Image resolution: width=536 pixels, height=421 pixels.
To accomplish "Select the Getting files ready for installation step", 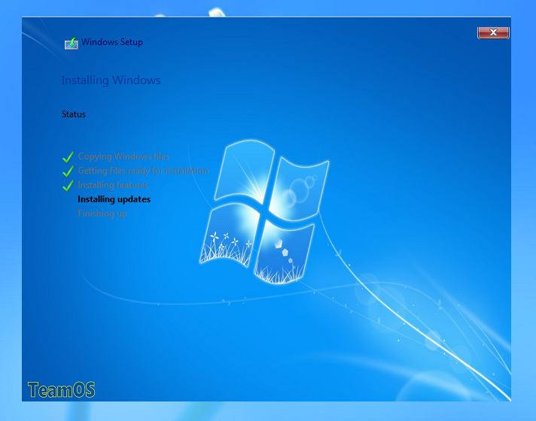I will click(x=143, y=171).
